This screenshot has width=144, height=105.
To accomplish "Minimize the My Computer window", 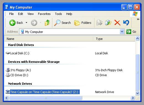I will 124,7.
